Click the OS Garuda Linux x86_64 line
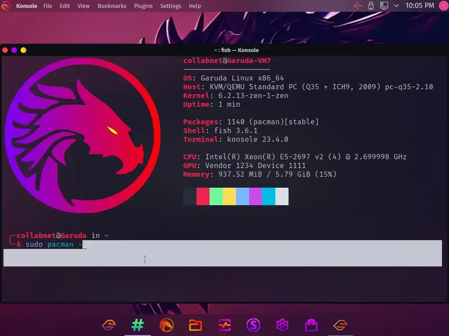 (x=233, y=78)
